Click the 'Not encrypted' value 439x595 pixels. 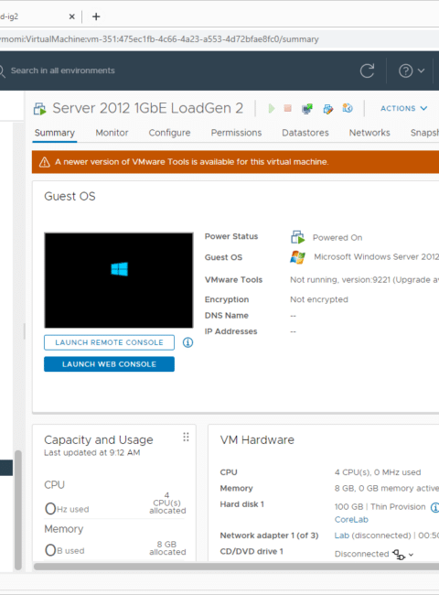pyautogui.click(x=319, y=299)
